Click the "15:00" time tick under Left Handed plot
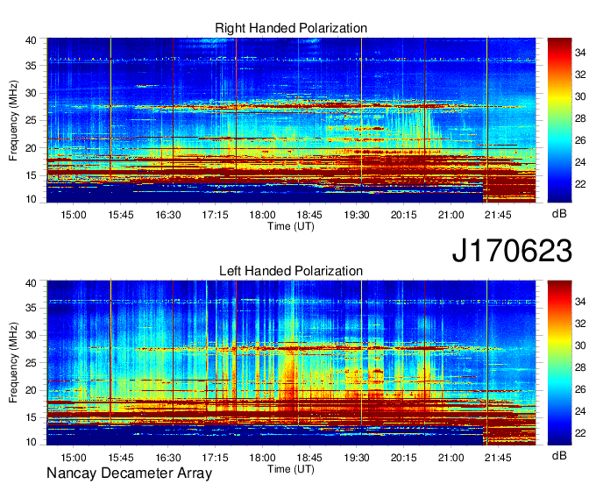 point(74,458)
